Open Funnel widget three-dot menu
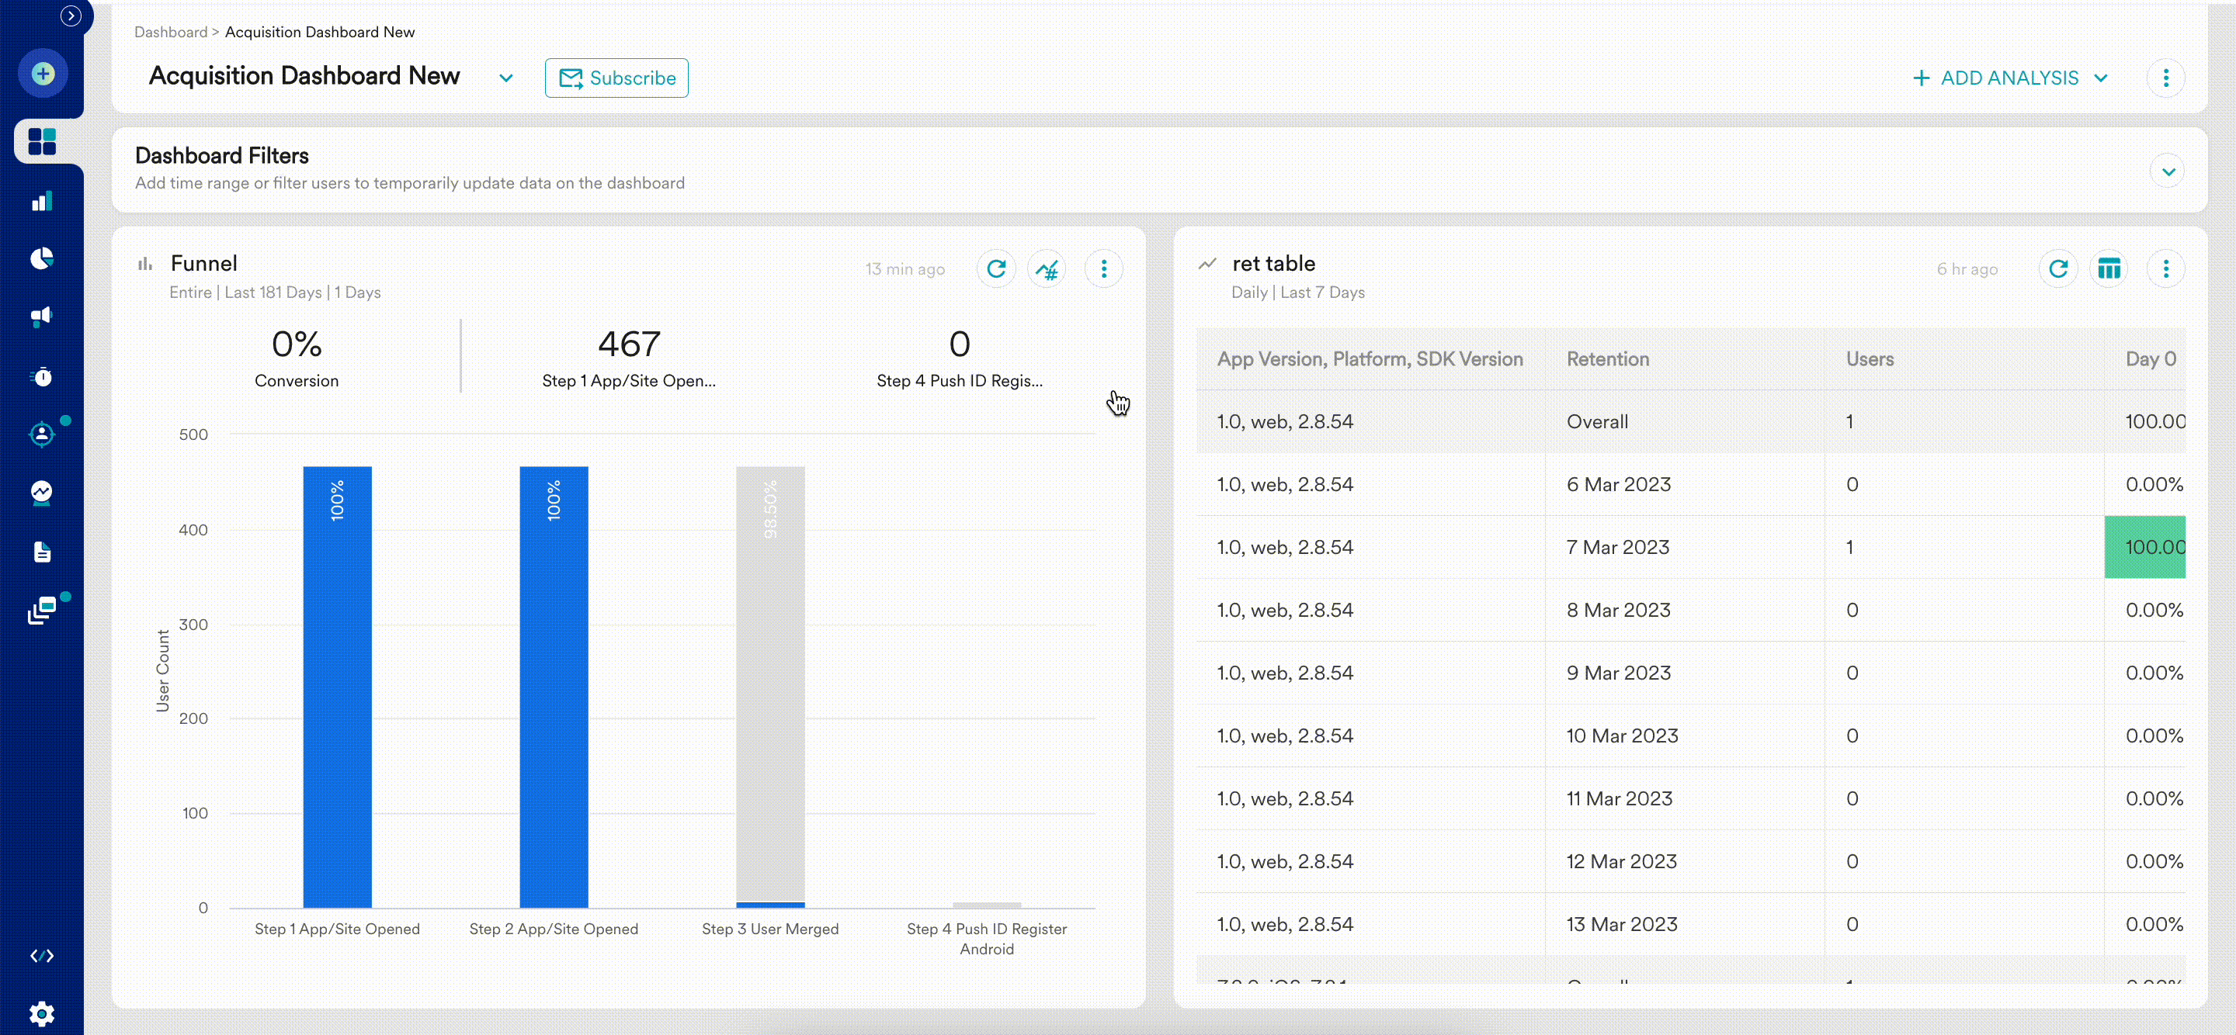 (x=1103, y=269)
